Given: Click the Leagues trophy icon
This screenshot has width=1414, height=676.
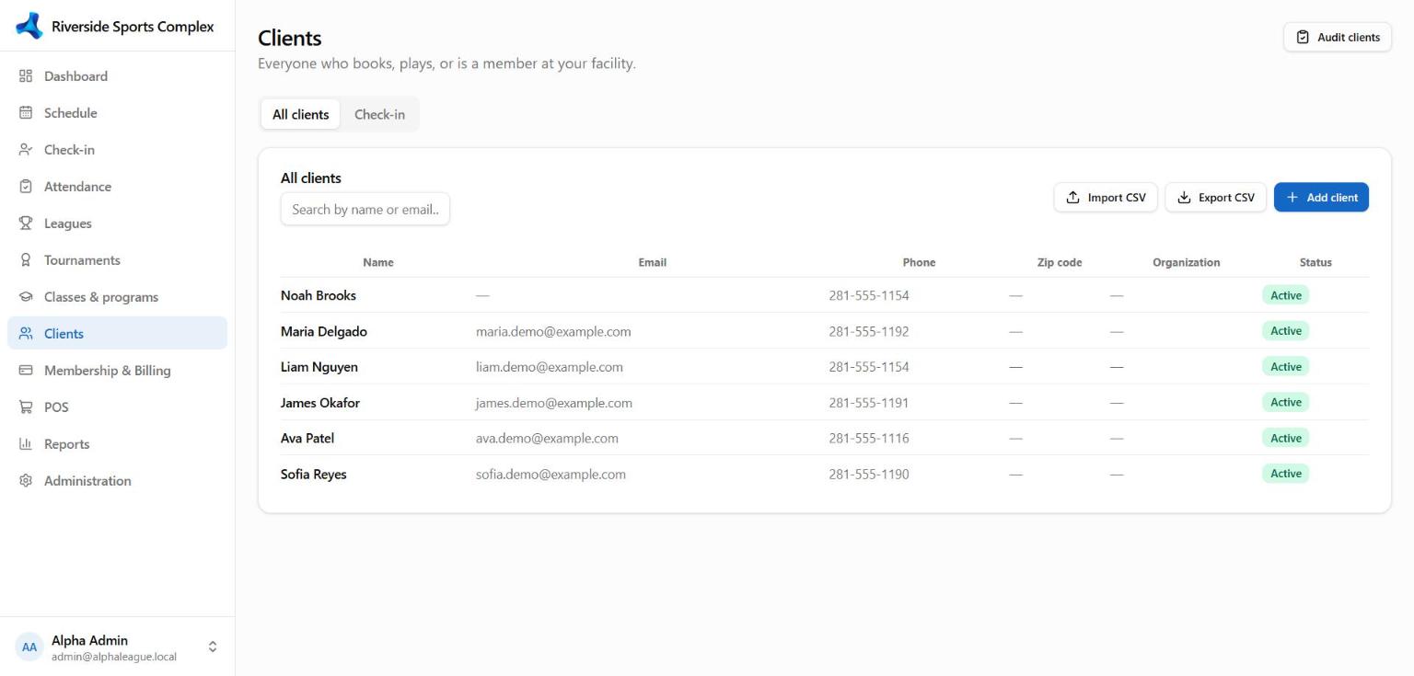Looking at the screenshot, I should tap(26, 223).
